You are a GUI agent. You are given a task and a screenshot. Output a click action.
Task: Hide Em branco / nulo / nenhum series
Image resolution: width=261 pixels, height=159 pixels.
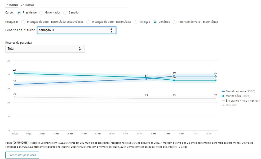(x=241, y=101)
